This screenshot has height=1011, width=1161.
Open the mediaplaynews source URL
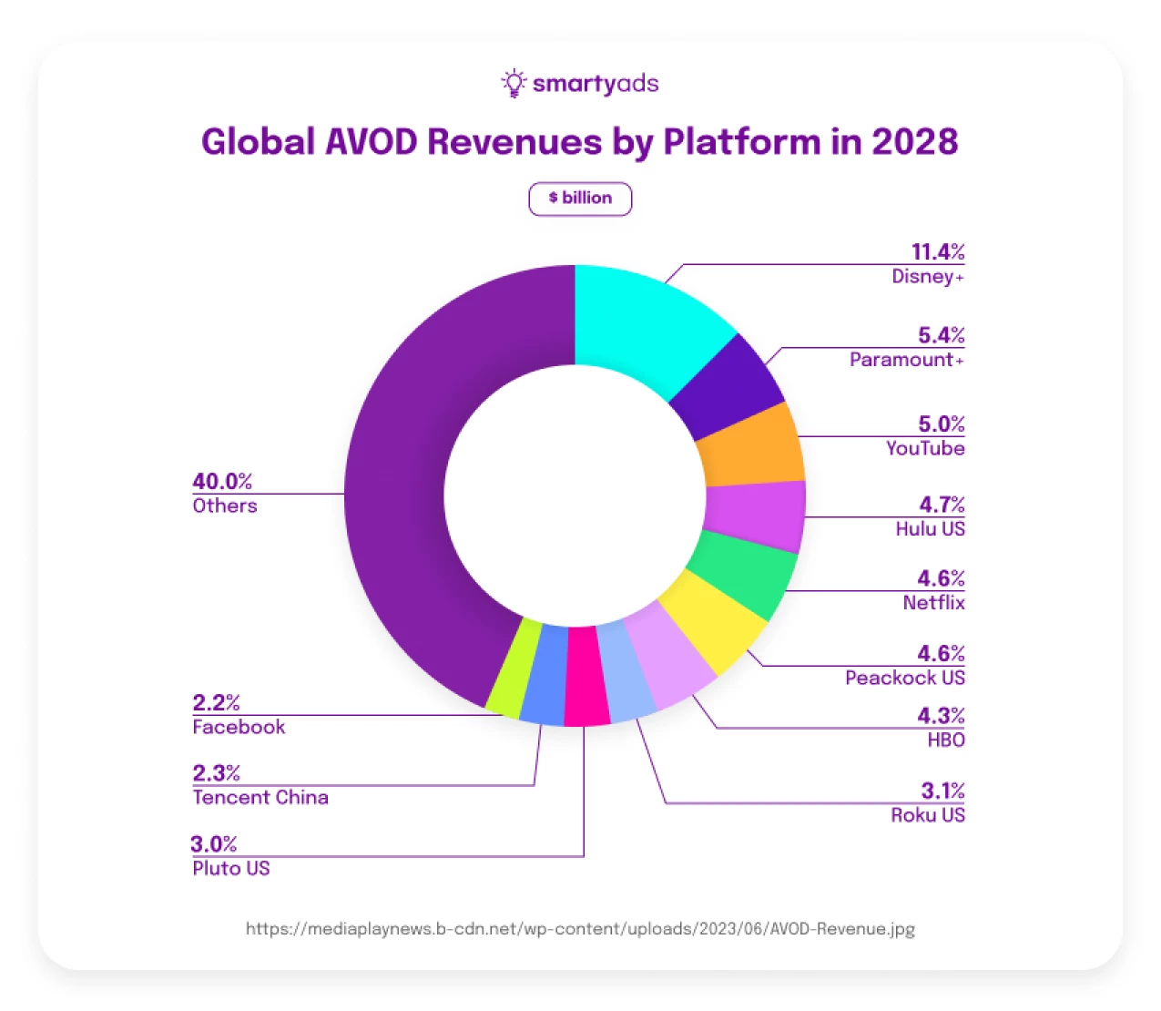tap(580, 929)
